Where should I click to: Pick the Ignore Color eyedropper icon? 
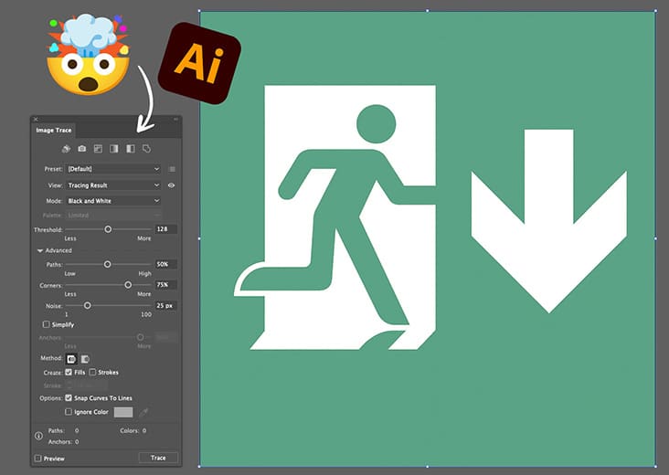click(x=144, y=412)
